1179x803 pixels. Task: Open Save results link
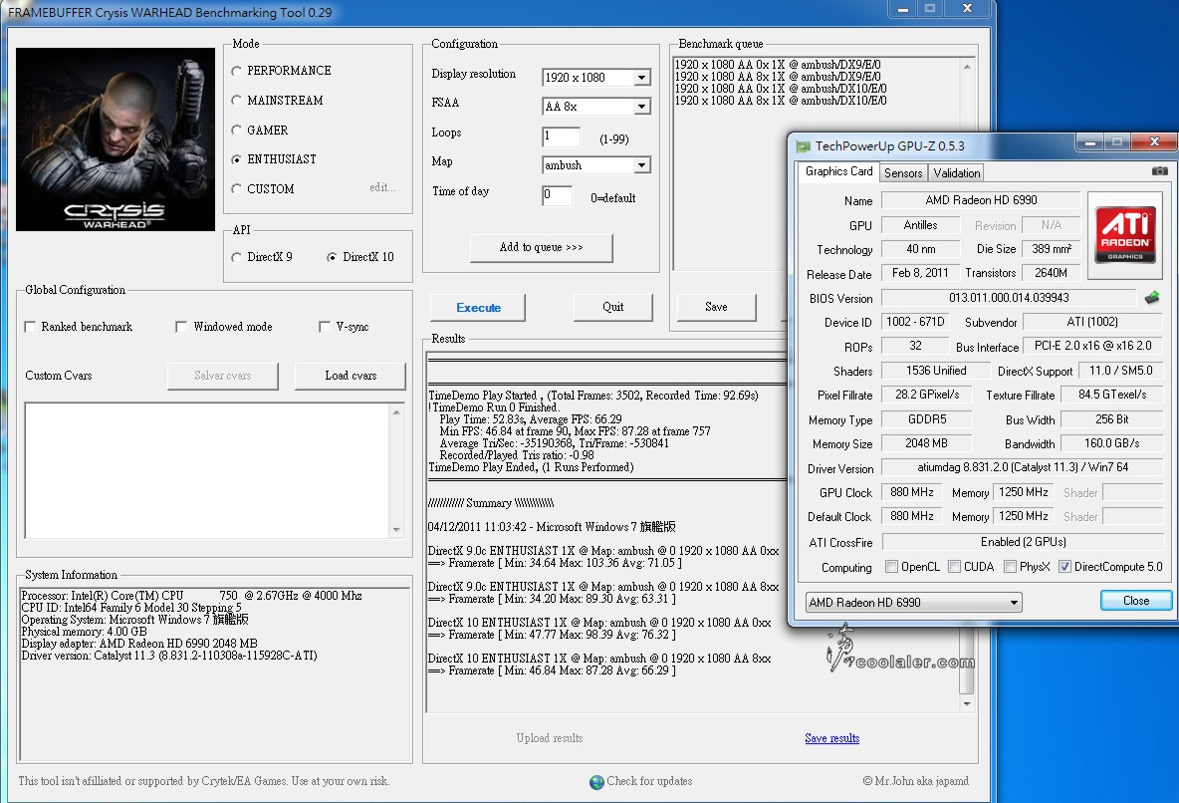point(831,738)
